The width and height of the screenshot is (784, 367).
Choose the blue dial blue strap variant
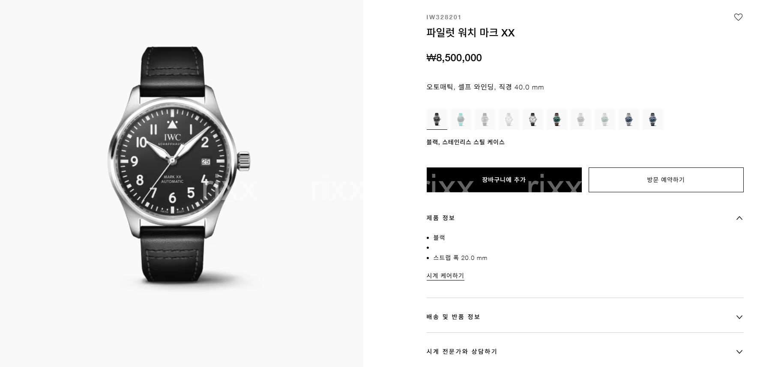coord(653,119)
